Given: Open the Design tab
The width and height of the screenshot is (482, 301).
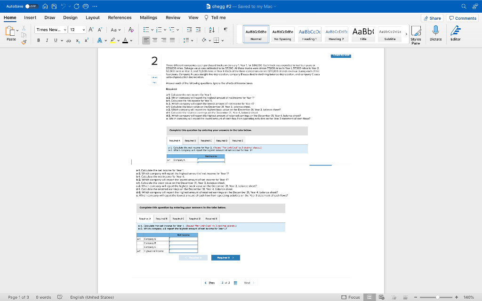Looking at the screenshot, I should coord(71,17).
